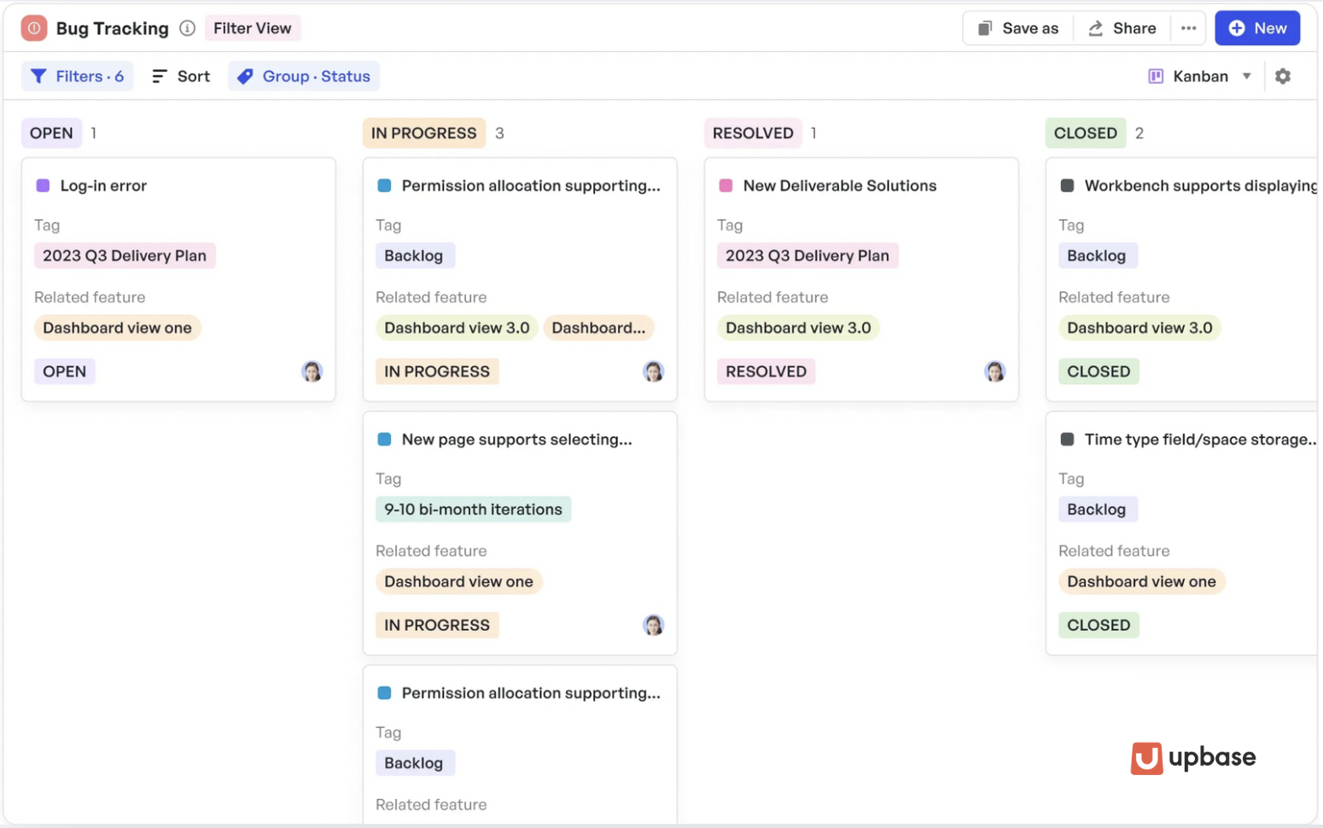
Task: Click the CLOSED column header
Action: pyautogui.click(x=1085, y=133)
